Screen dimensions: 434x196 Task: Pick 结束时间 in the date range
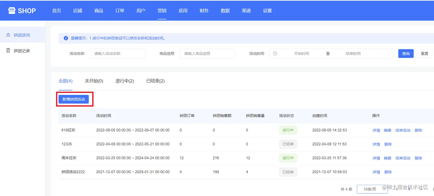(x=353, y=53)
